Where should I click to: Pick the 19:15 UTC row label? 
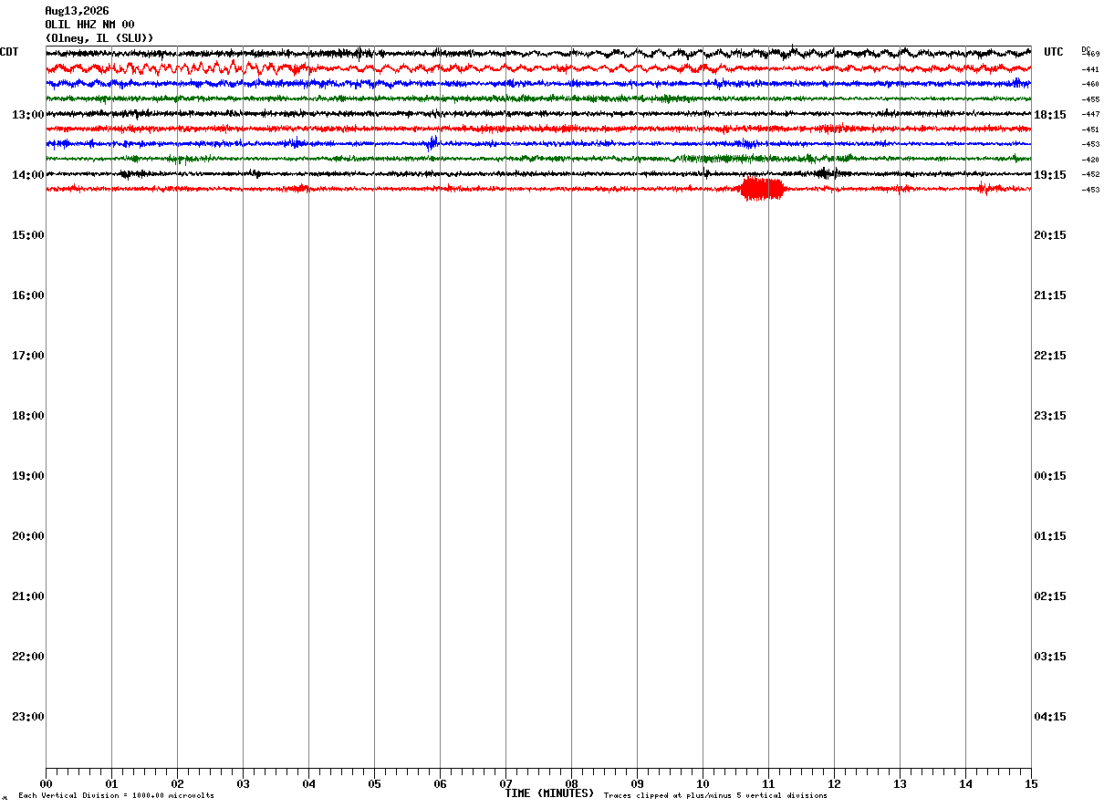click(1050, 175)
